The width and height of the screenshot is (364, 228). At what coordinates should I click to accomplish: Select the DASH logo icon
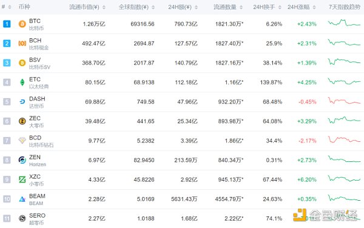click(22, 102)
